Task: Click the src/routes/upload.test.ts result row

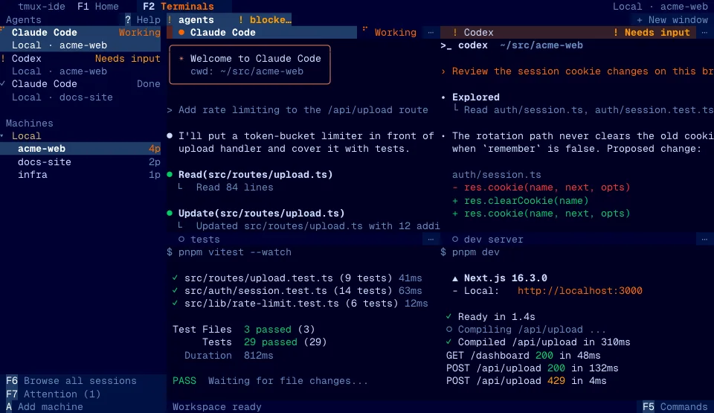Action: pyautogui.click(x=297, y=278)
